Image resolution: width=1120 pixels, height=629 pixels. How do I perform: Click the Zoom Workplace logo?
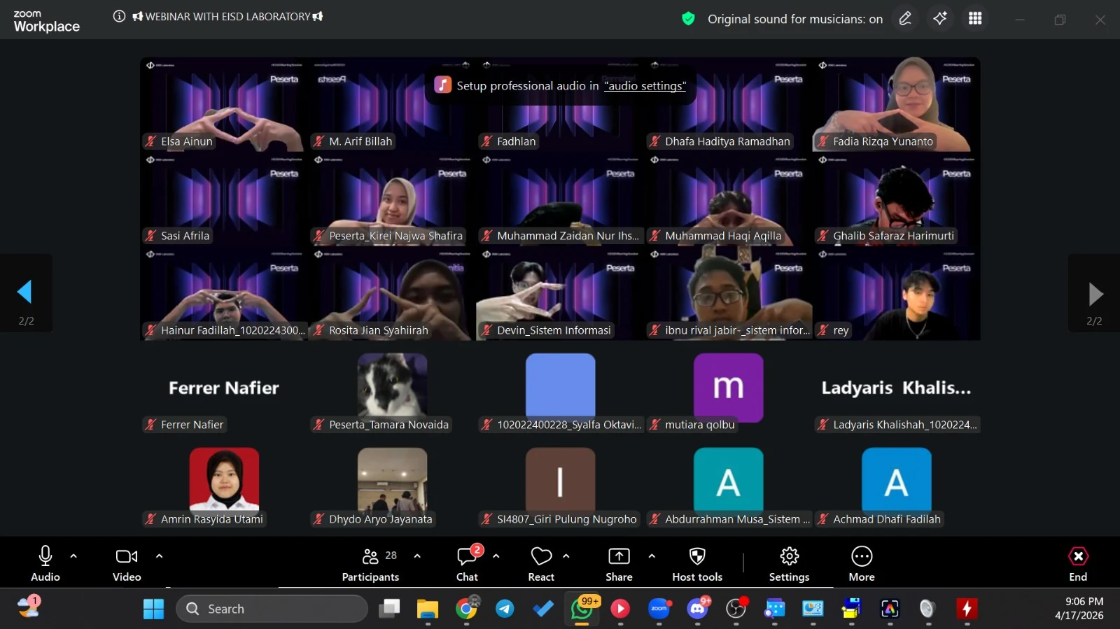(46, 21)
